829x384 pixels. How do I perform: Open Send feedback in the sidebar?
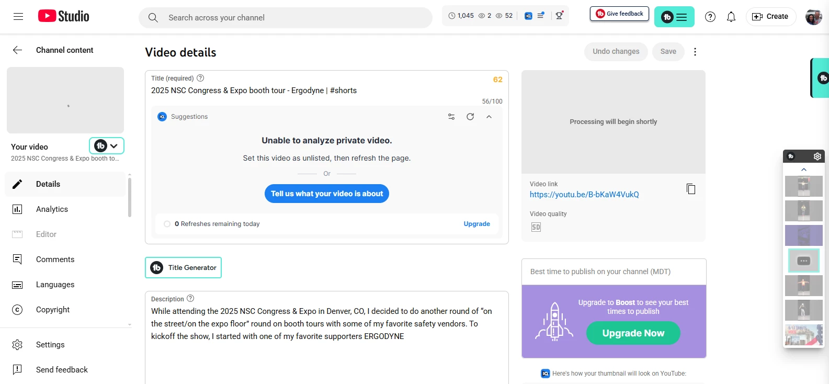(65, 370)
